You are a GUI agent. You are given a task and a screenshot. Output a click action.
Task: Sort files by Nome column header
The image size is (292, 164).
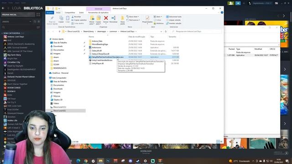tap(91, 37)
